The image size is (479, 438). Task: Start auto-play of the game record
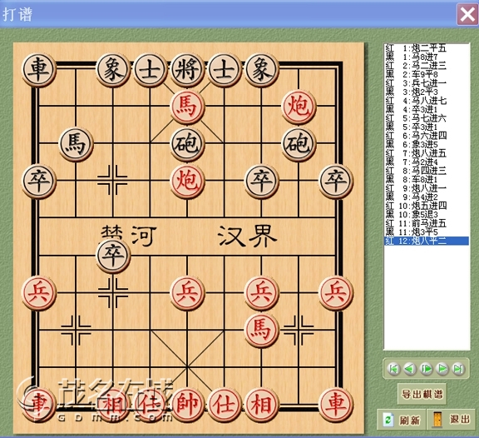[x=426, y=369]
